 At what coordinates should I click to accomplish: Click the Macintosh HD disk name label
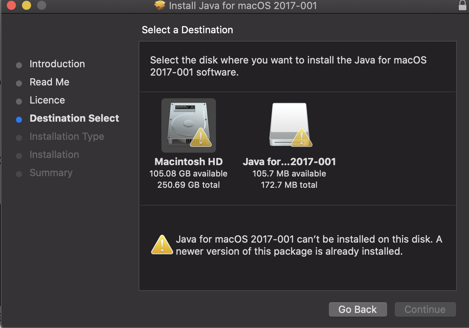(189, 162)
